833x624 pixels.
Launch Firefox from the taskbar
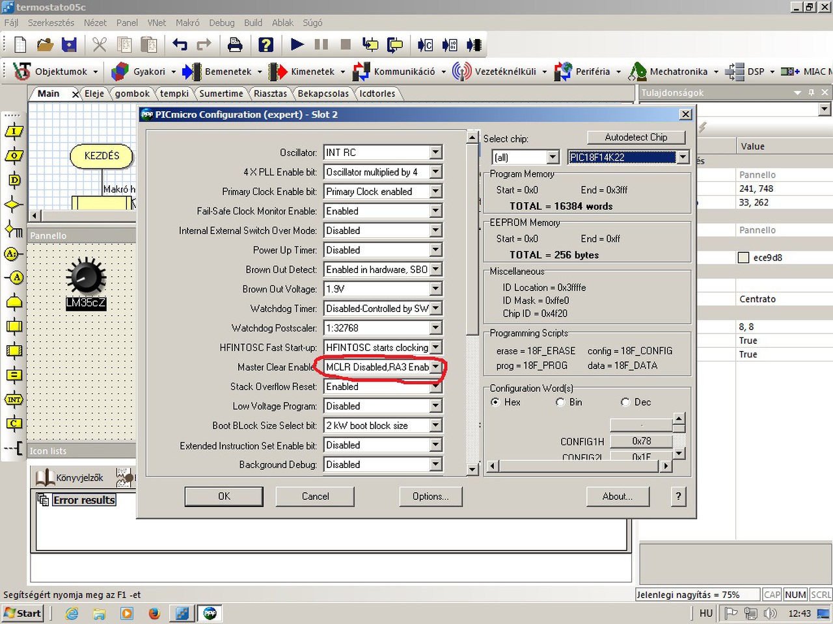coord(154,614)
